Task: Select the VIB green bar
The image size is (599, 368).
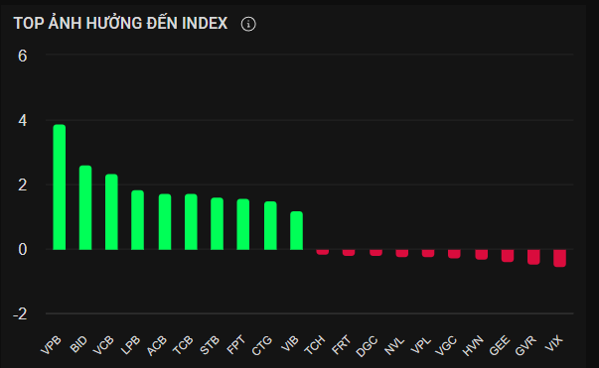Action: (x=296, y=231)
